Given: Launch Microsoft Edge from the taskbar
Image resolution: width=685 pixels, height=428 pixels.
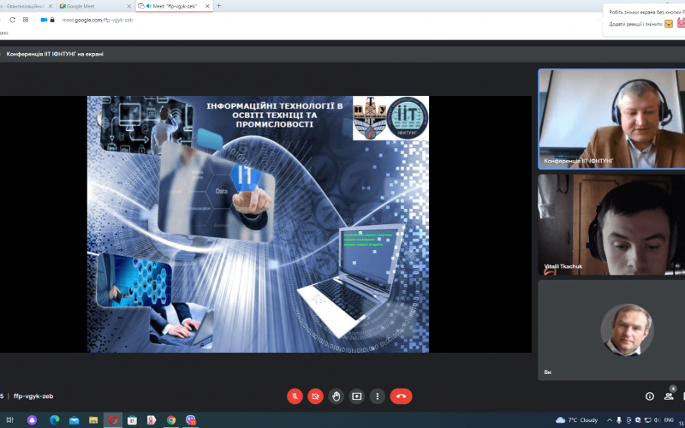Looking at the screenshot, I should (54, 420).
